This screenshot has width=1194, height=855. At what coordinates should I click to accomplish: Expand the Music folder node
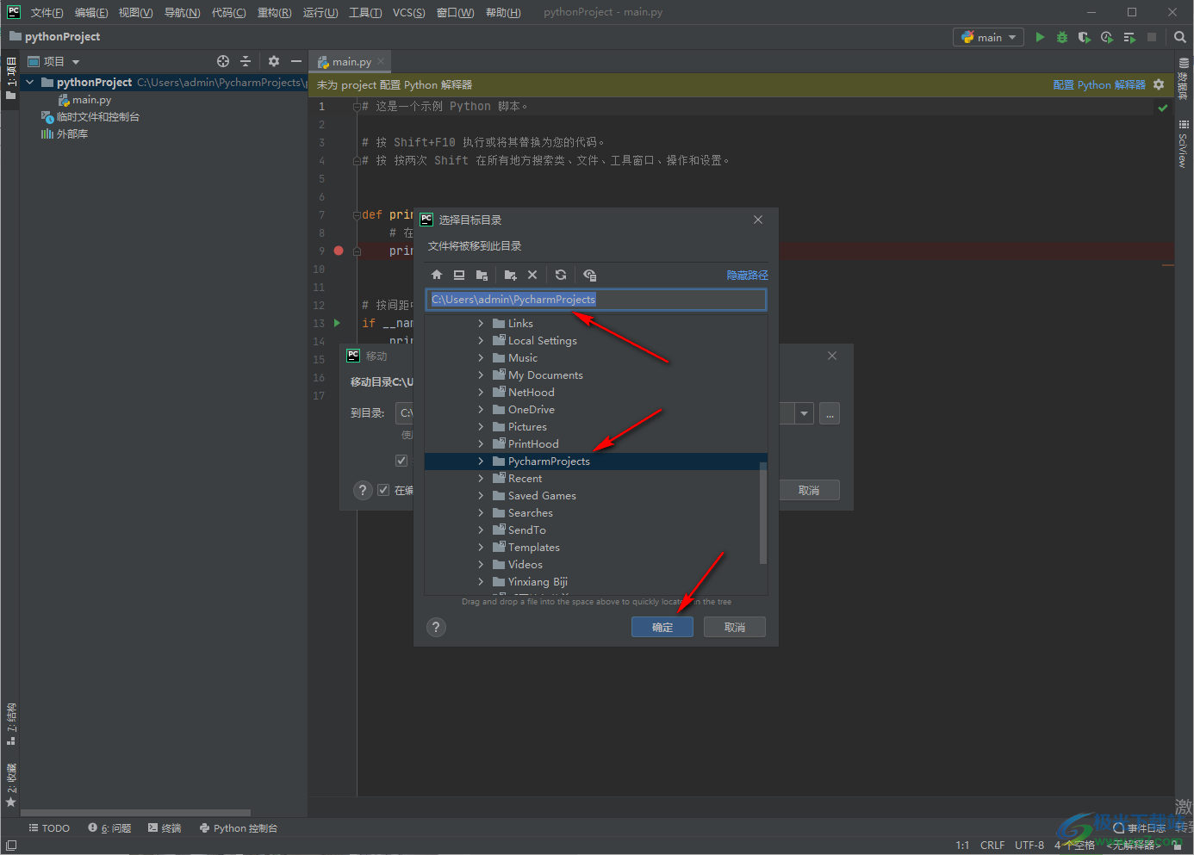tap(481, 357)
